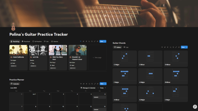This screenshot has height=111, width=198.
Task: Open the Let It Be song card
Action: tap(38, 58)
